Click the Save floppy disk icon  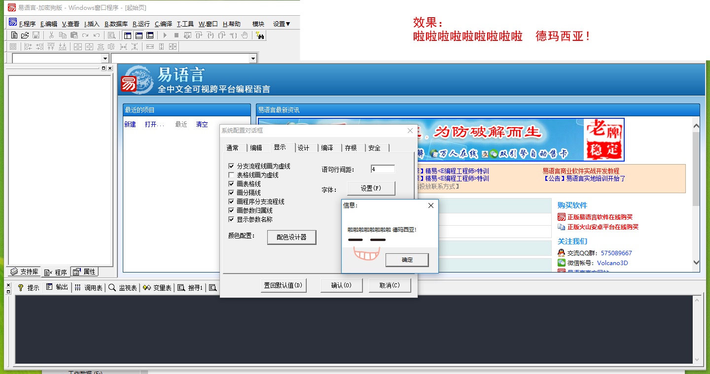pyautogui.click(x=36, y=35)
